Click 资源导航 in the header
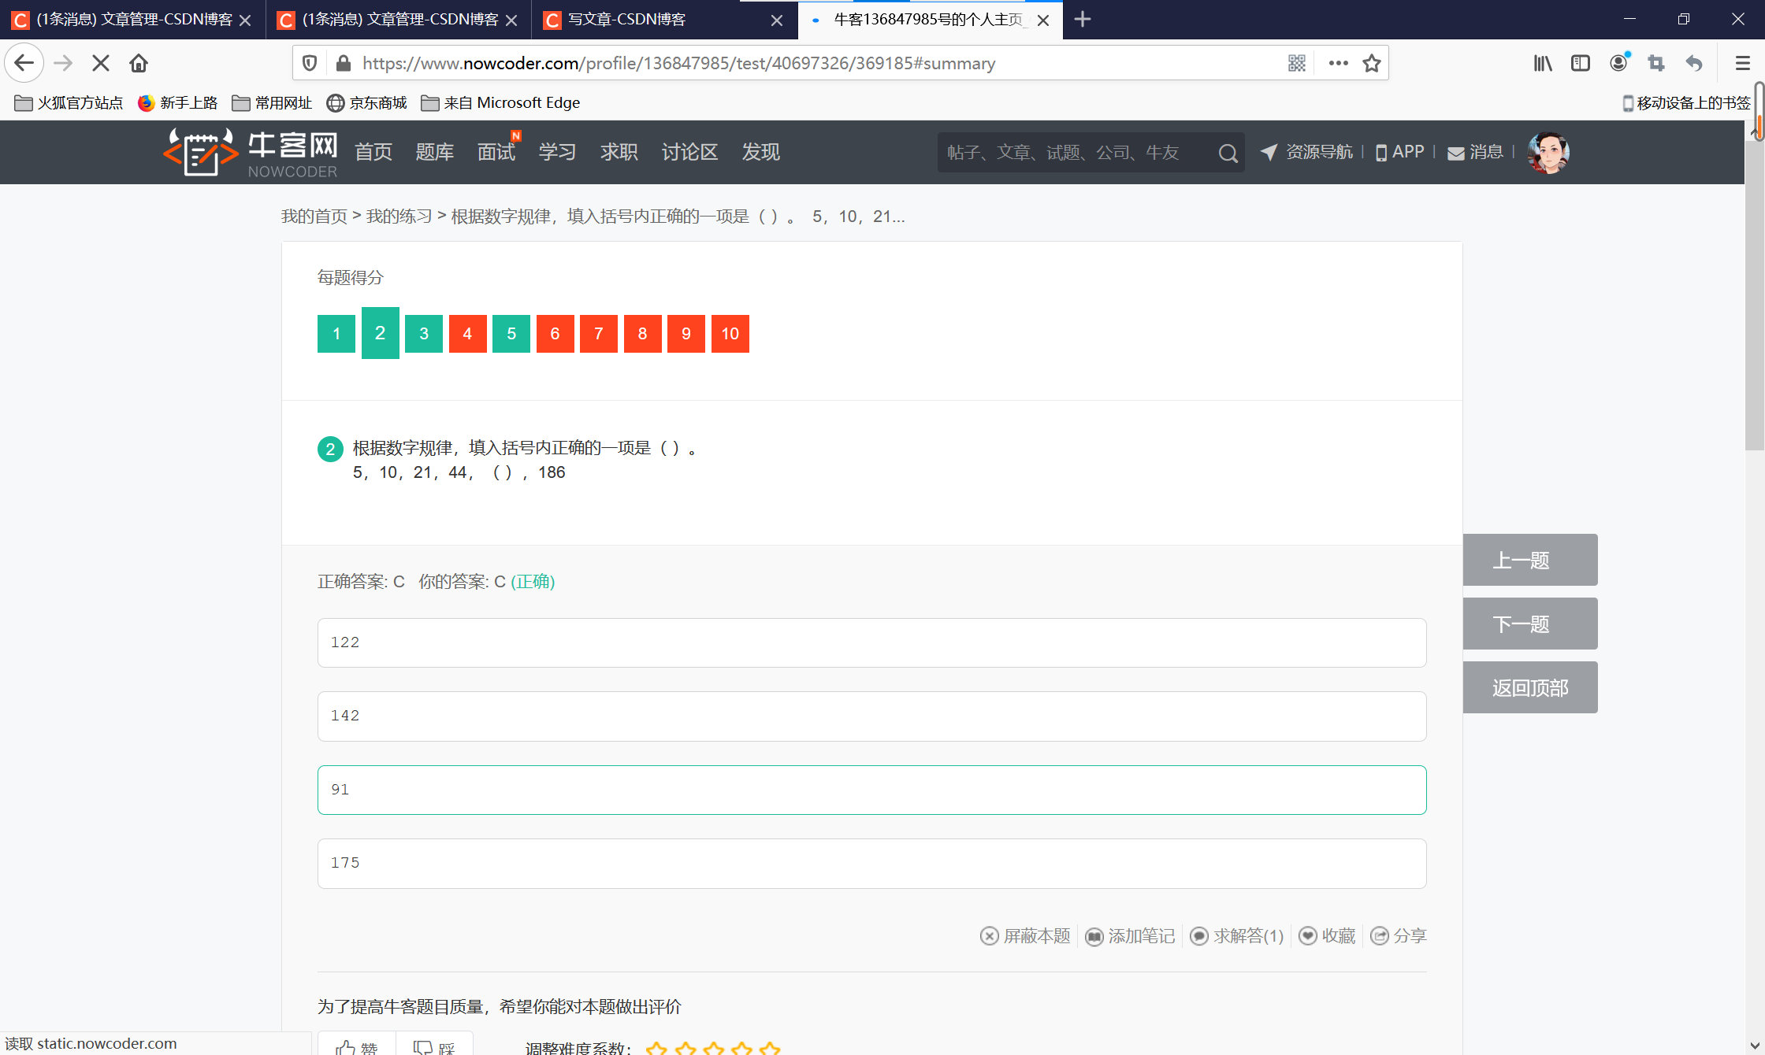This screenshot has width=1765, height=1055. 1306,152
